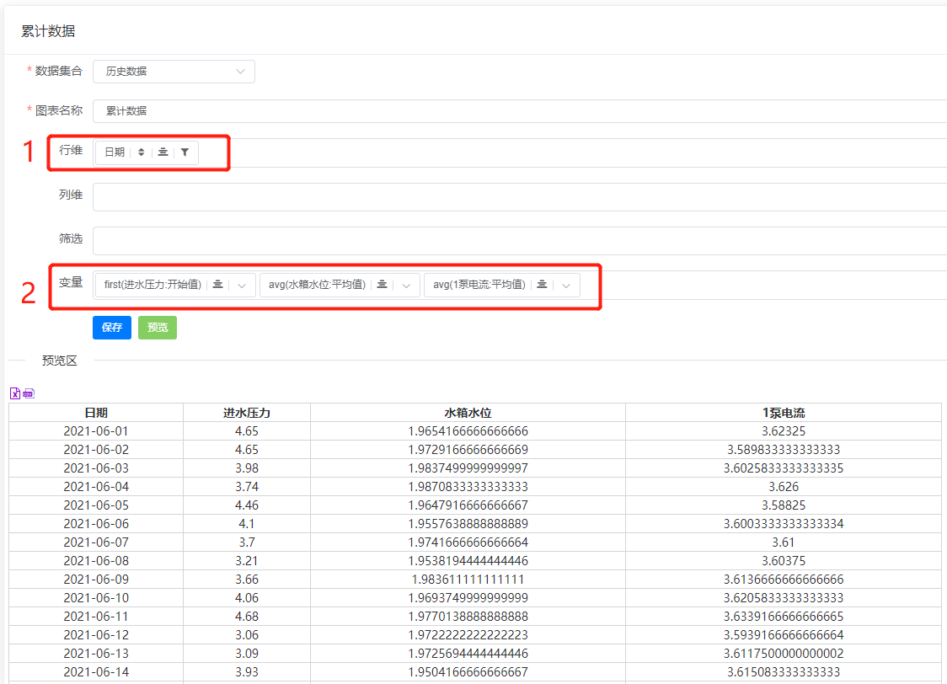Expand dropdown arrow on avg(水箱水位:平均值) tag
947x684 pixels.
click(406, 286)
